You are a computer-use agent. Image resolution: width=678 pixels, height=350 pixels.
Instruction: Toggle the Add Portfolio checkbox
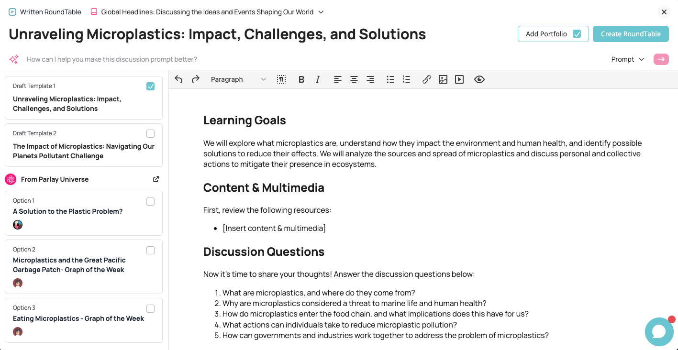577,34
